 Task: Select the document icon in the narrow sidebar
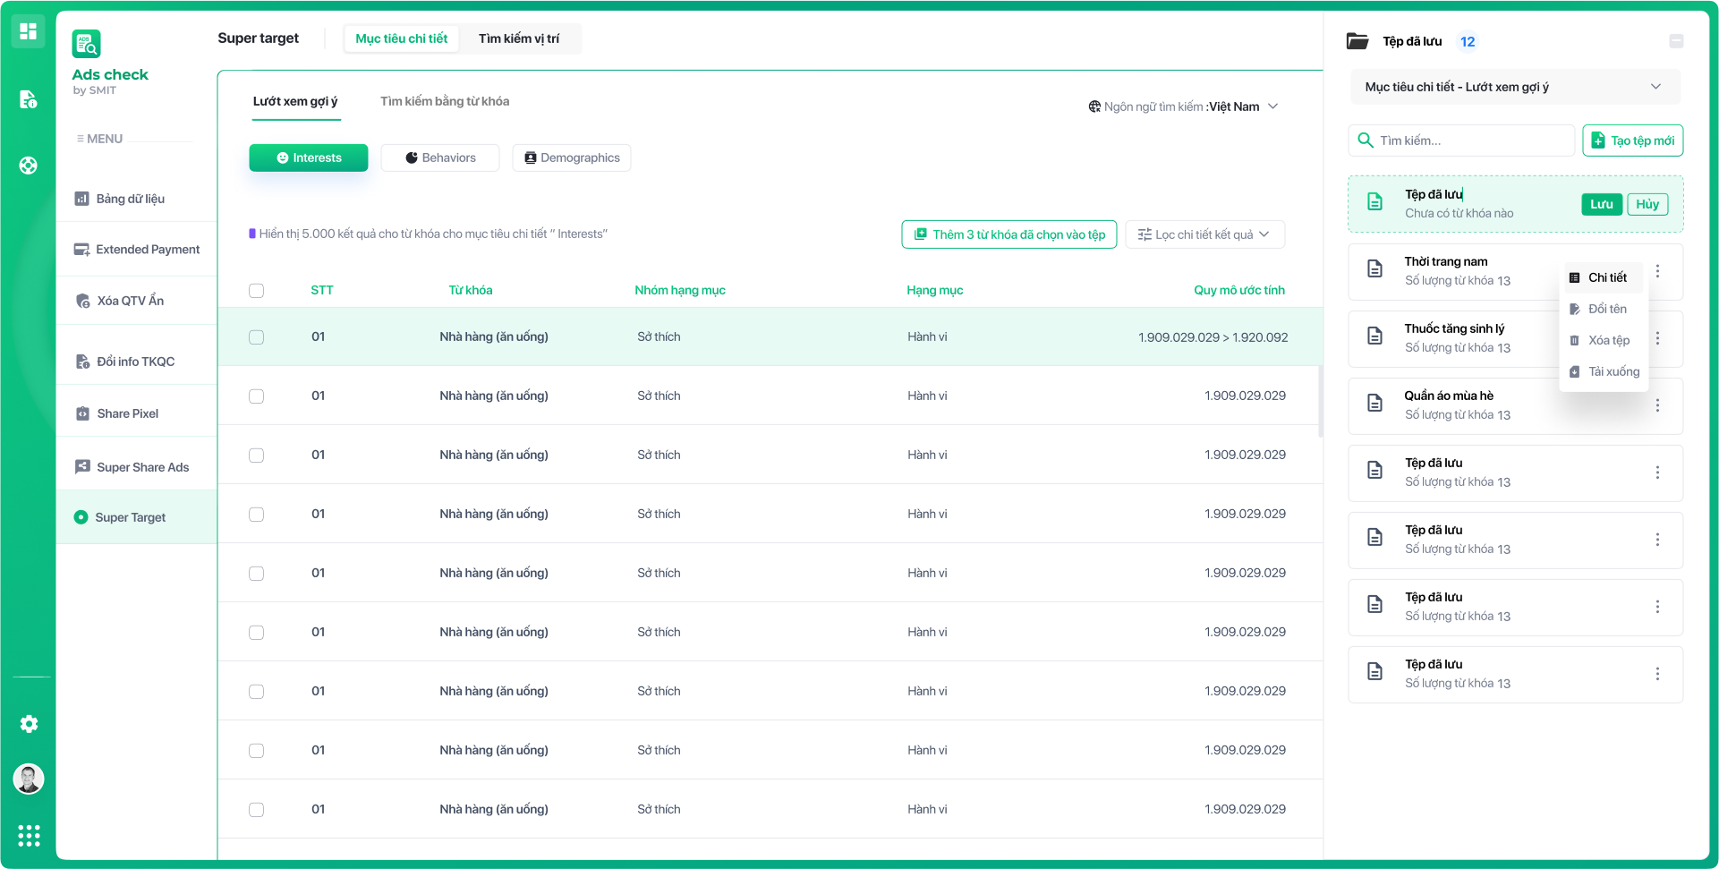click(28, 99)
